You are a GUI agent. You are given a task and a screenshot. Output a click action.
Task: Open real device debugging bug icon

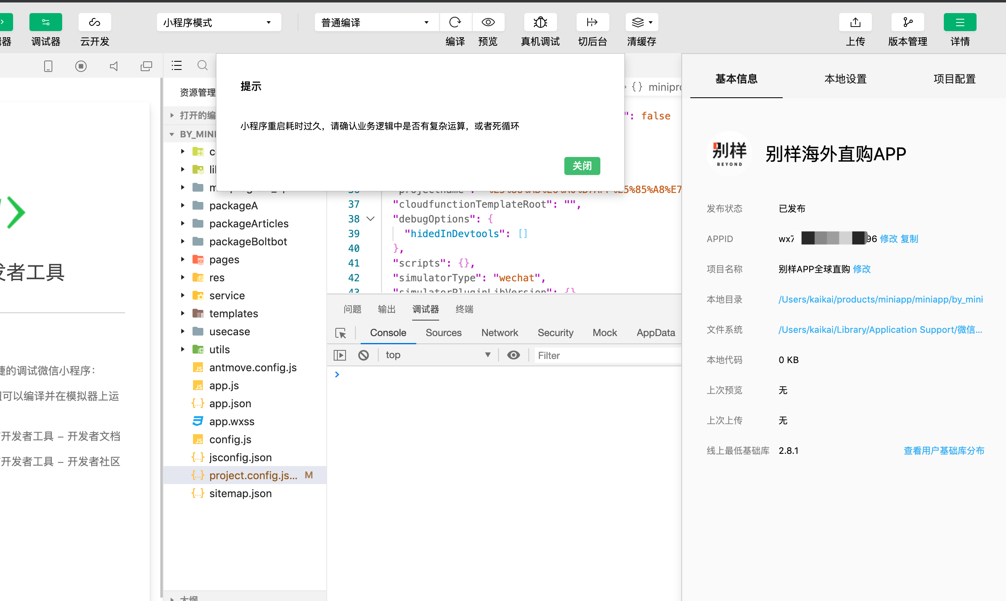(540, 22)
